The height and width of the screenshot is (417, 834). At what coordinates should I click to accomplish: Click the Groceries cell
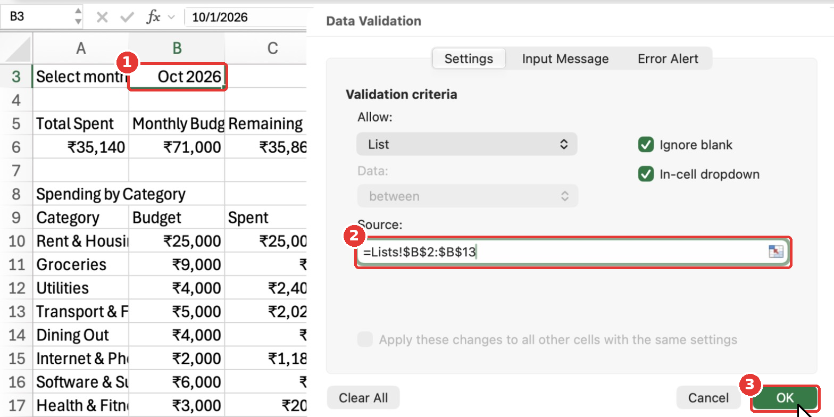click(x=81, y=264)
